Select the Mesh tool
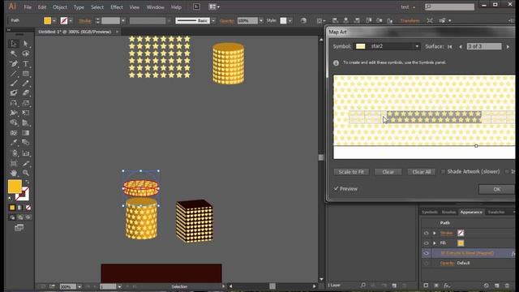The image size is (519, 292). coord(14,133)
